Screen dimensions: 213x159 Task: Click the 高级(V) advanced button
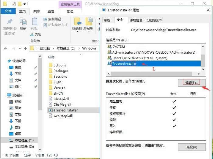coord(192,147)
